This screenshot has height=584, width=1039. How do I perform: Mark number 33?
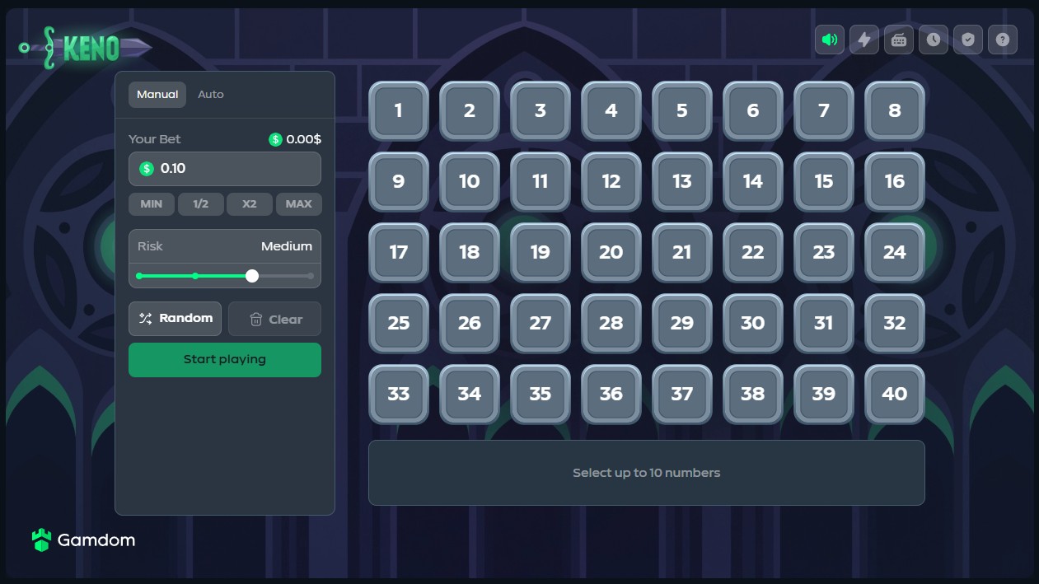coord(399,395)
